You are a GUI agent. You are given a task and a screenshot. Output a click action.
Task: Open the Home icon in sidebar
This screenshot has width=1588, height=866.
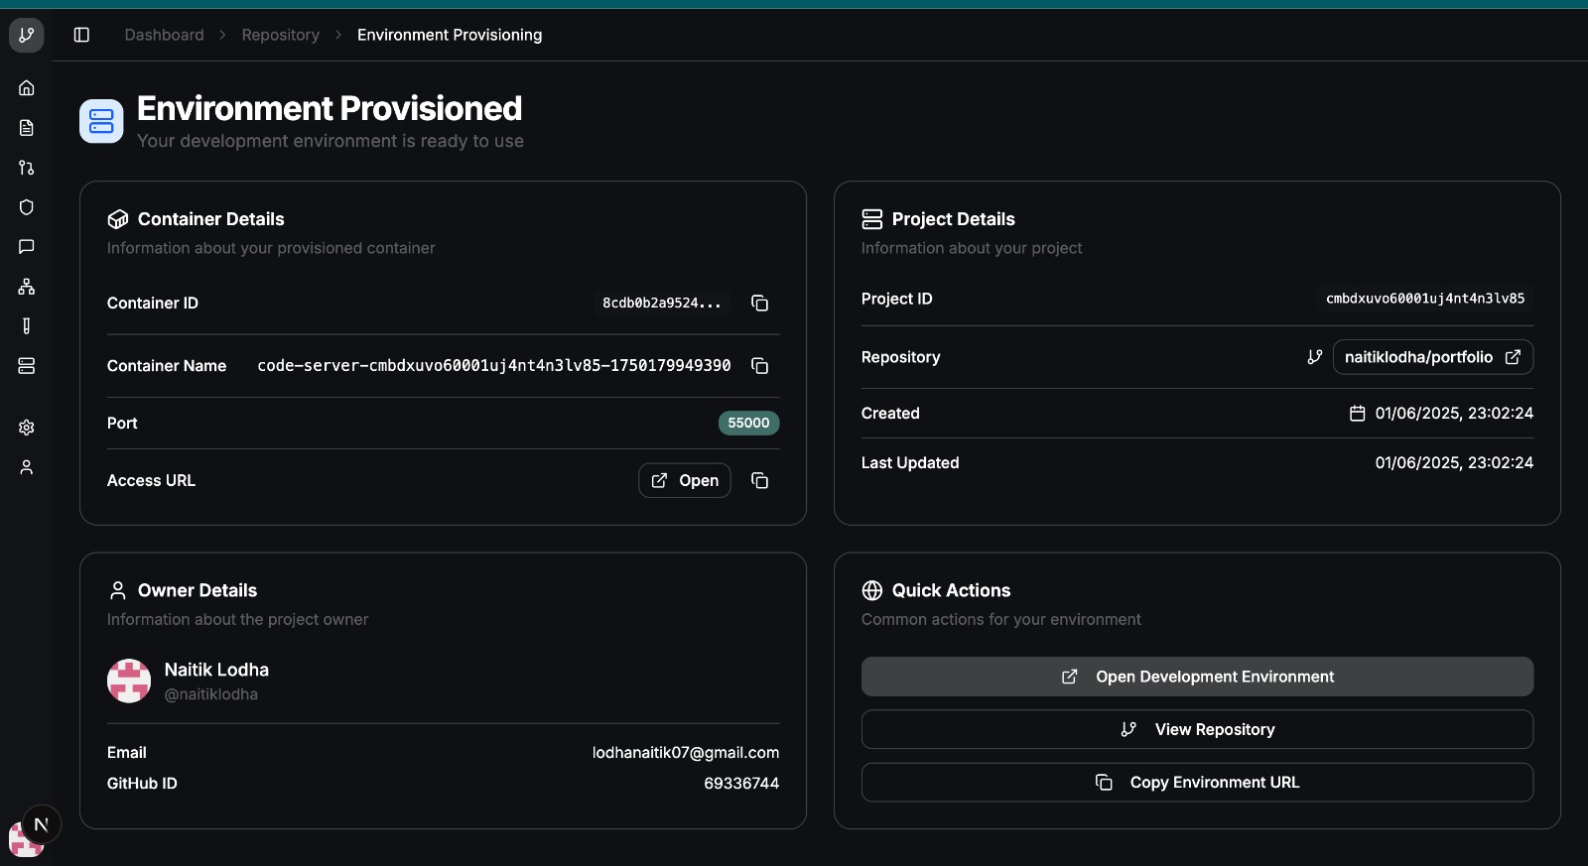pyautogui.click(x=27, y=88)
